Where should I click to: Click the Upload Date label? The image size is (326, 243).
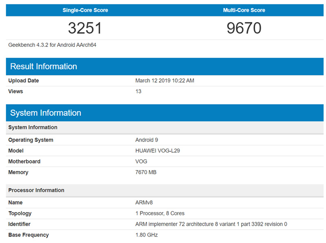pyautogui.click(x=24, y=81)
